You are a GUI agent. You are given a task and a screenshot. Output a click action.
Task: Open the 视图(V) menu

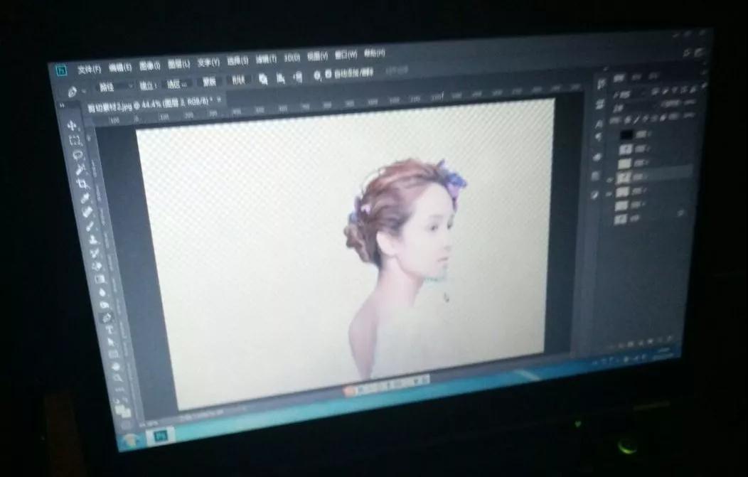(x=317, y=56)
